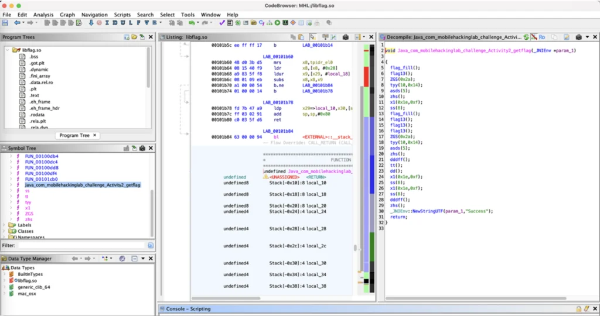The image size is (600, 316).
Task: Toggle the unreachable code icon in Decompile header
Action: [x=534, y=37]
